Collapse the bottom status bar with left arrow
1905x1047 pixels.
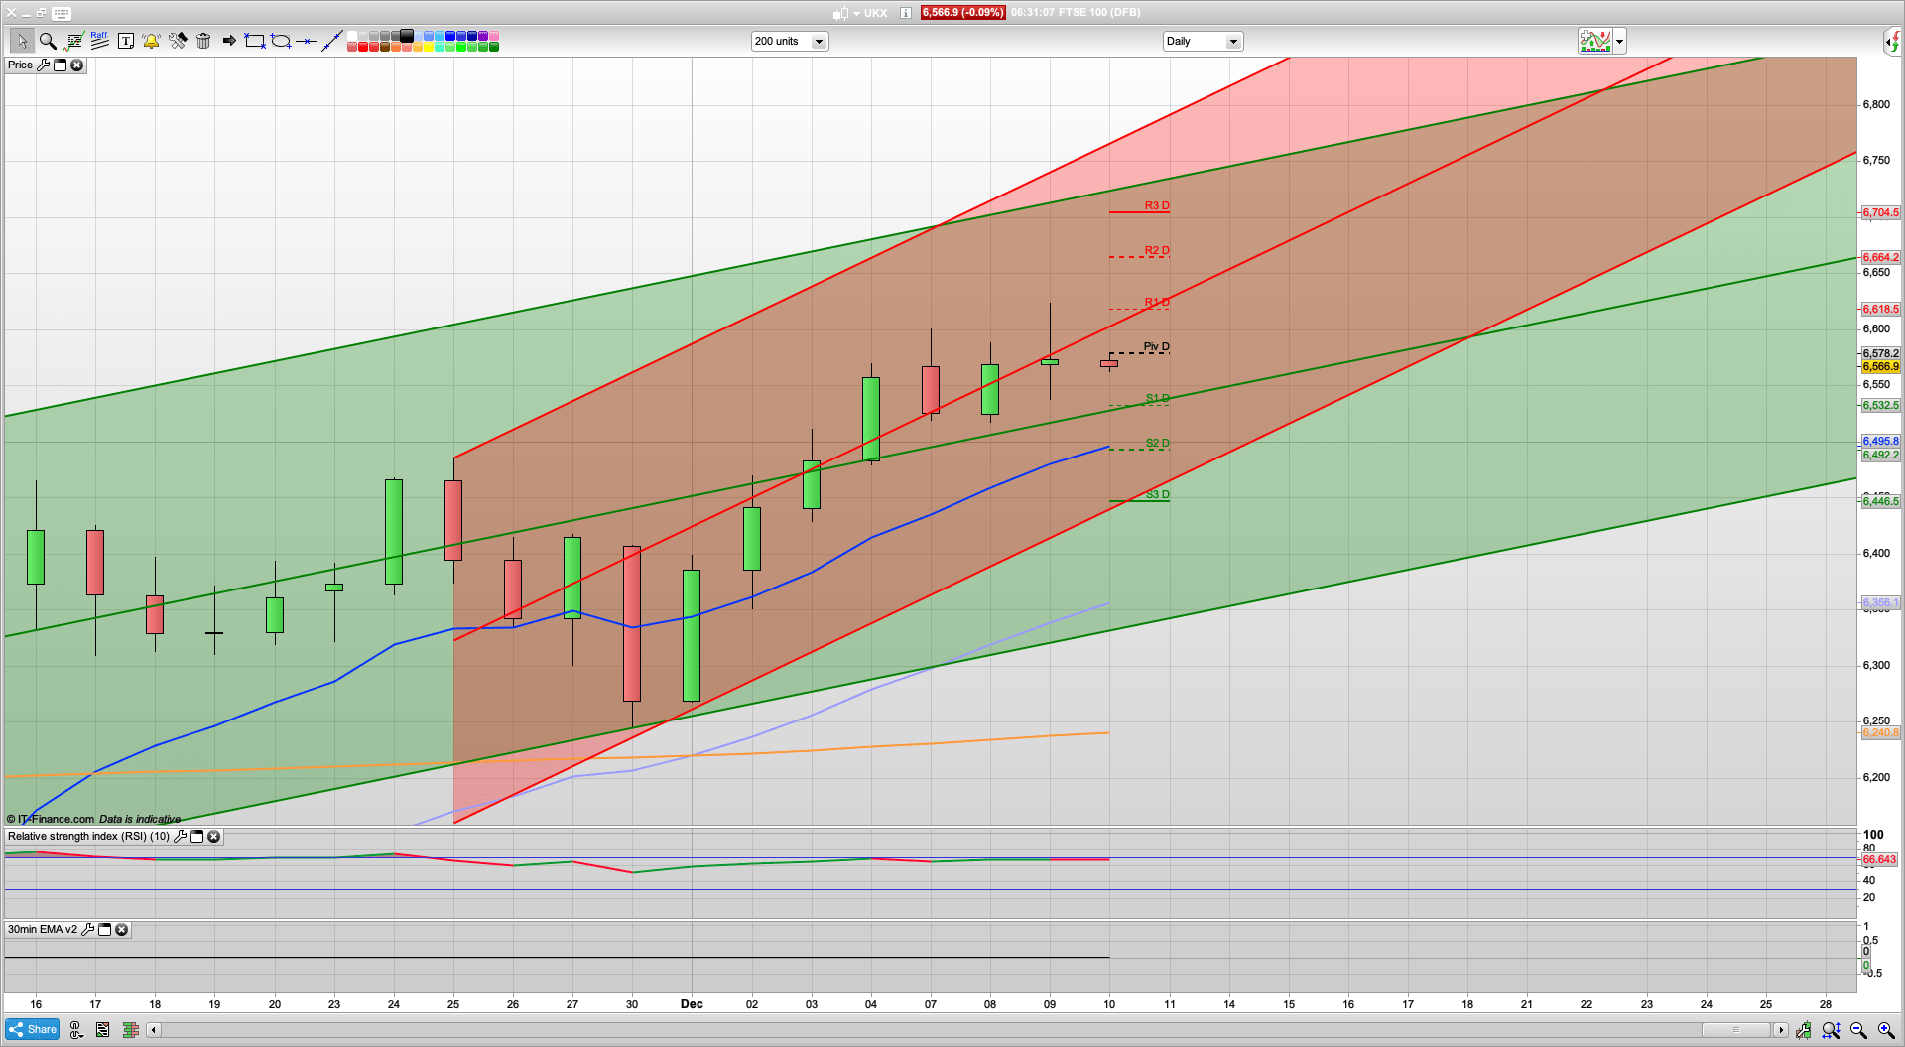tap(153, 1030)
